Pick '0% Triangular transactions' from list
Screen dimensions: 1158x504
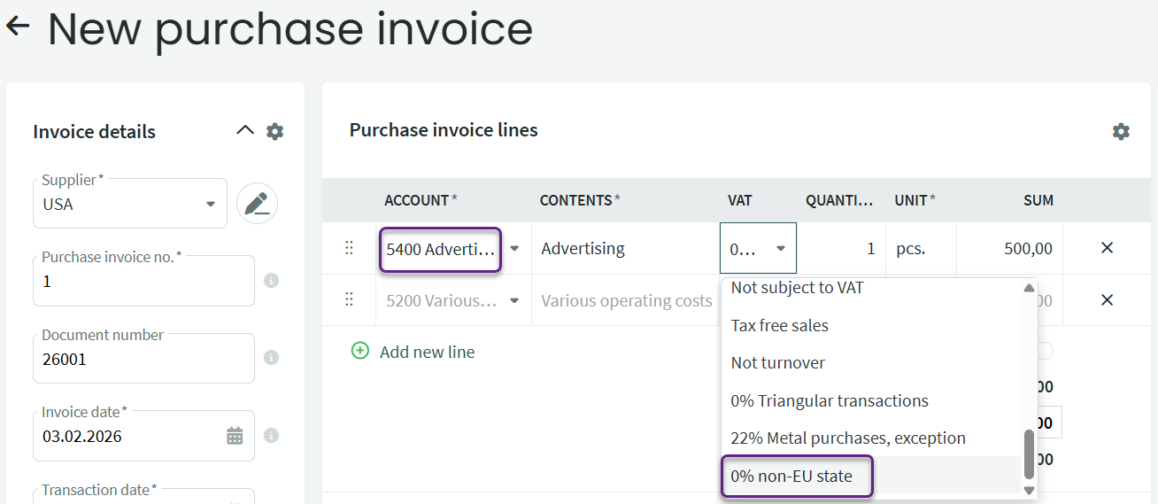click(x=830, y=400)
